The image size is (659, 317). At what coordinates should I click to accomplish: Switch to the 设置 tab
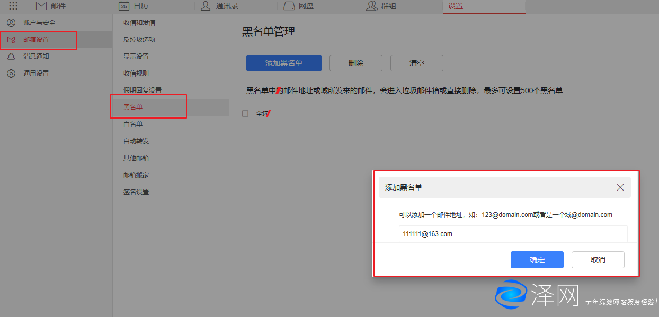point(455,6)
